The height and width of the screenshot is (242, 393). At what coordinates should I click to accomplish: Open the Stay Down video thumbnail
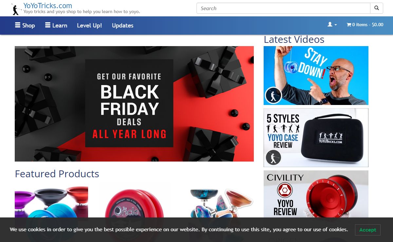[316, 76]
